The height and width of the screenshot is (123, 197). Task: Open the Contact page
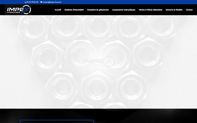pos(189,10)
